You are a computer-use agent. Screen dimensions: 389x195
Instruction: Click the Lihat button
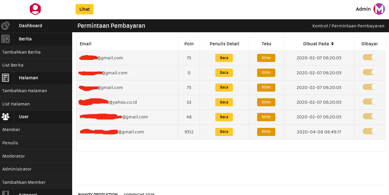(85, 9)
